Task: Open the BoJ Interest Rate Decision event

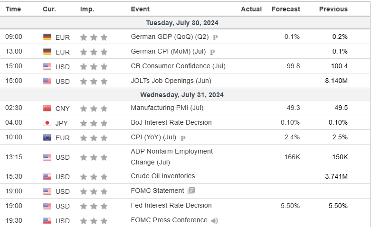Action: (x=171, y=123)
